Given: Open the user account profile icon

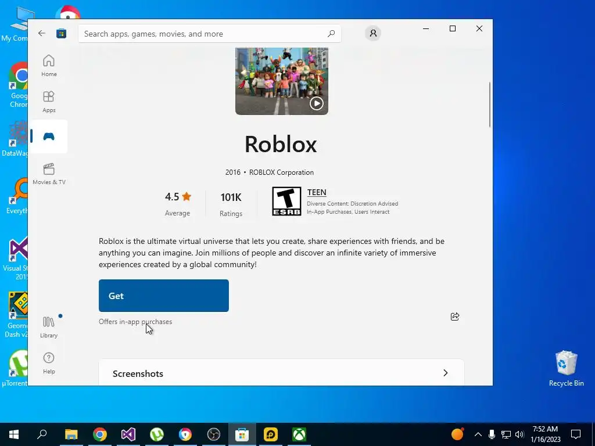Looking at the screenshot, I should click(373, 33).
